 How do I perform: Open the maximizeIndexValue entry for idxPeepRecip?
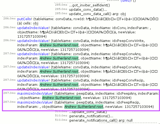click(34, 102)
